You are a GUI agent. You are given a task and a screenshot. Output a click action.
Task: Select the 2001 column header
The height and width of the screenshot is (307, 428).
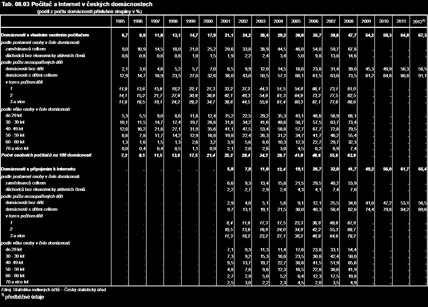click(226, 21)
